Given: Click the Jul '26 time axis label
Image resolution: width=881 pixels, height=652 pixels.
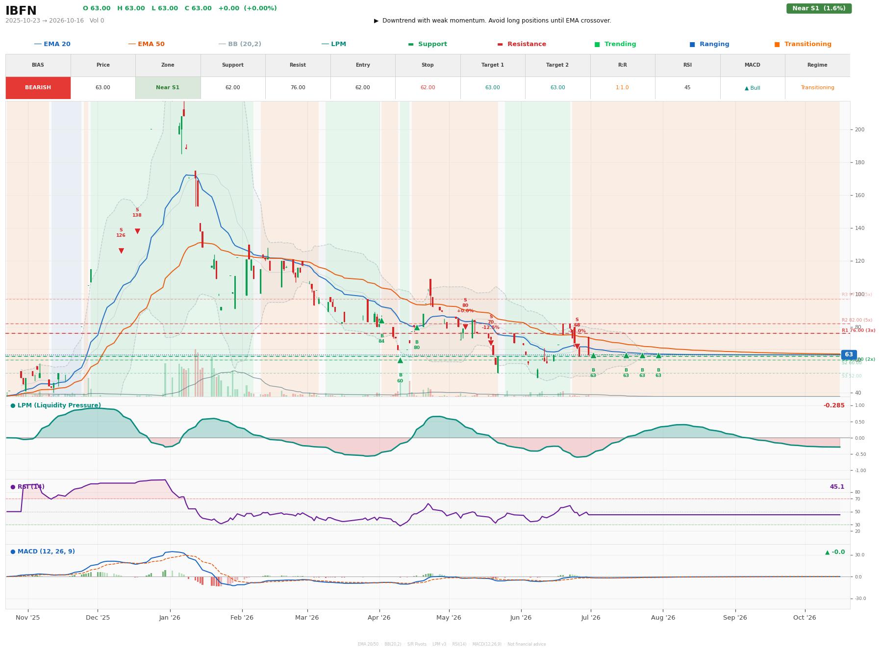Looking at the screenshot, I should (x=591, y=618).
